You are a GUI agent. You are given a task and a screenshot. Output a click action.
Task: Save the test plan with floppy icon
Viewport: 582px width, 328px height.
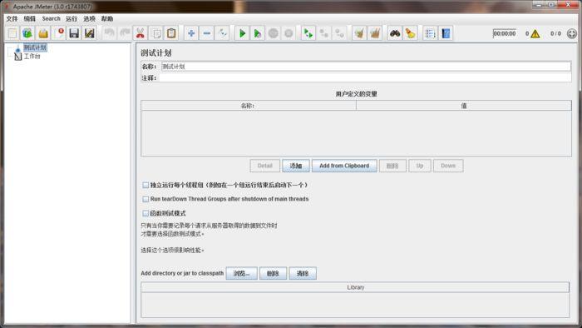tap(74, 33)
